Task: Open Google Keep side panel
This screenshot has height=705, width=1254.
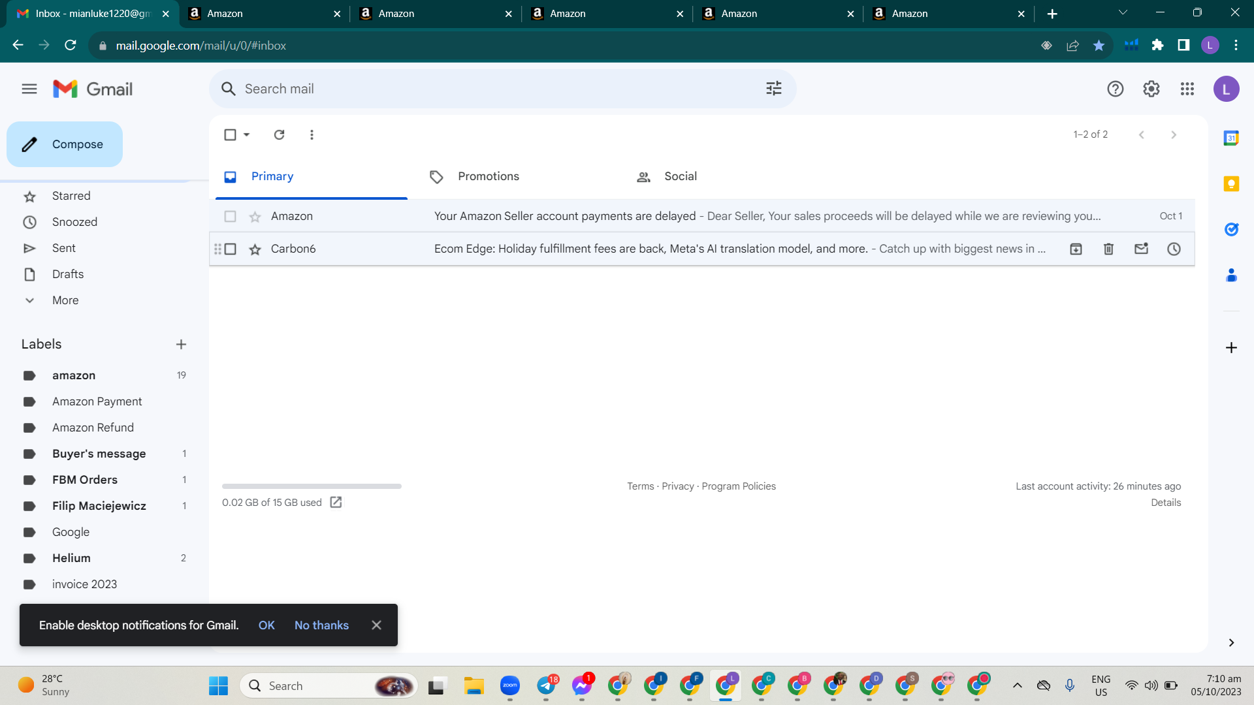Action: [x=1231, y=184]
